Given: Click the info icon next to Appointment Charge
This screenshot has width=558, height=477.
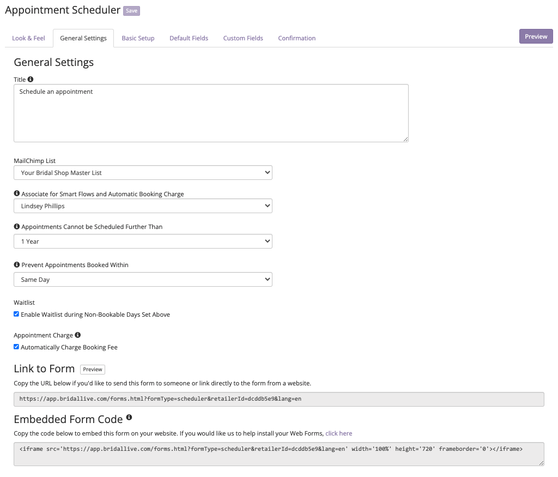Looking at the screenshot, I should (x=77, y=335).
